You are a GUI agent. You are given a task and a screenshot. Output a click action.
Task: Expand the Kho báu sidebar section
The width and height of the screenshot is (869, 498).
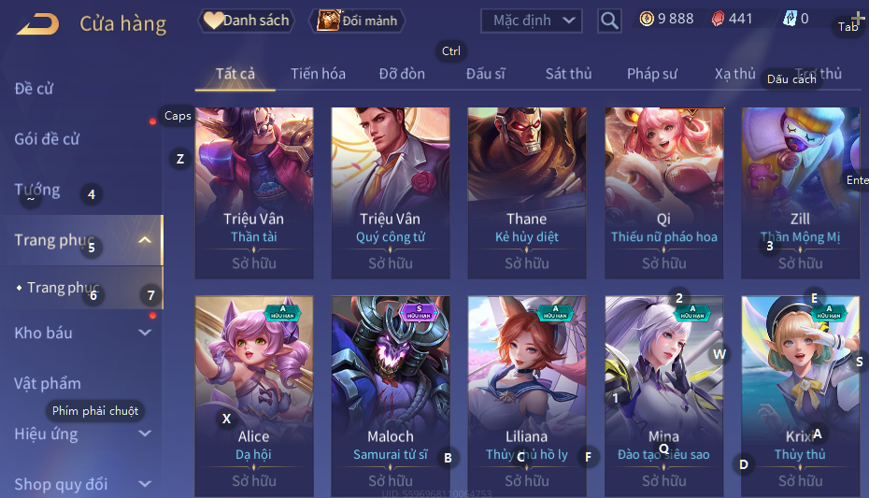click(x=145, y=333)
